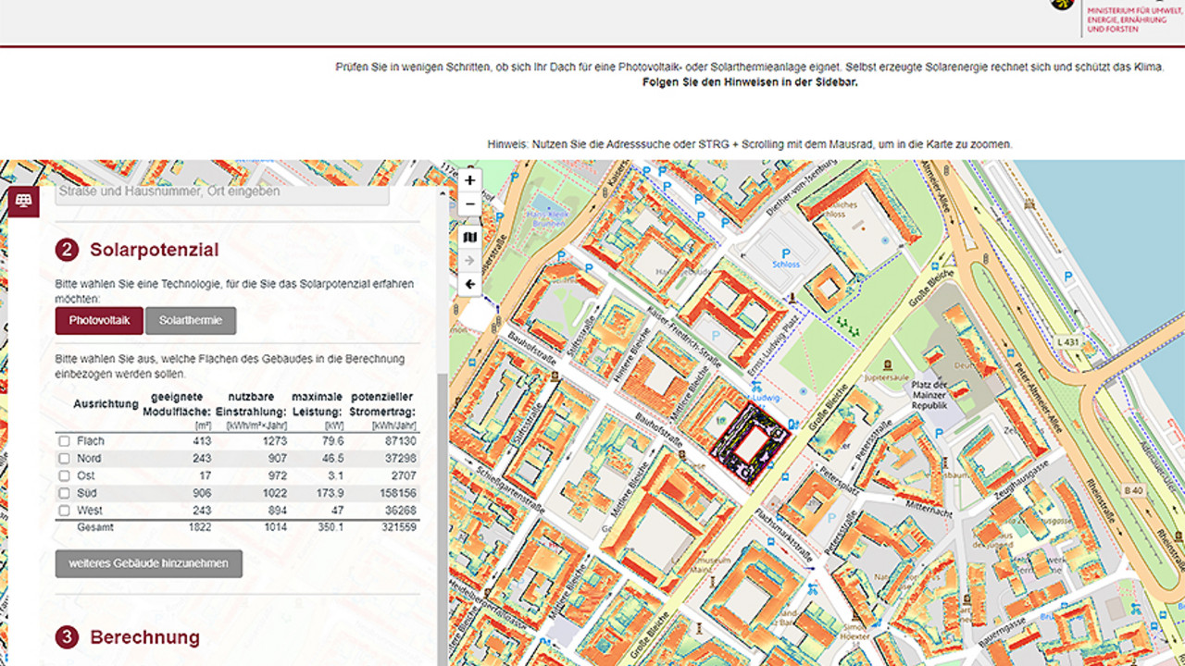
Task: Click 'Folgen Sie den Hinweisen in der Sidebar' text
Action: (750, 82)
